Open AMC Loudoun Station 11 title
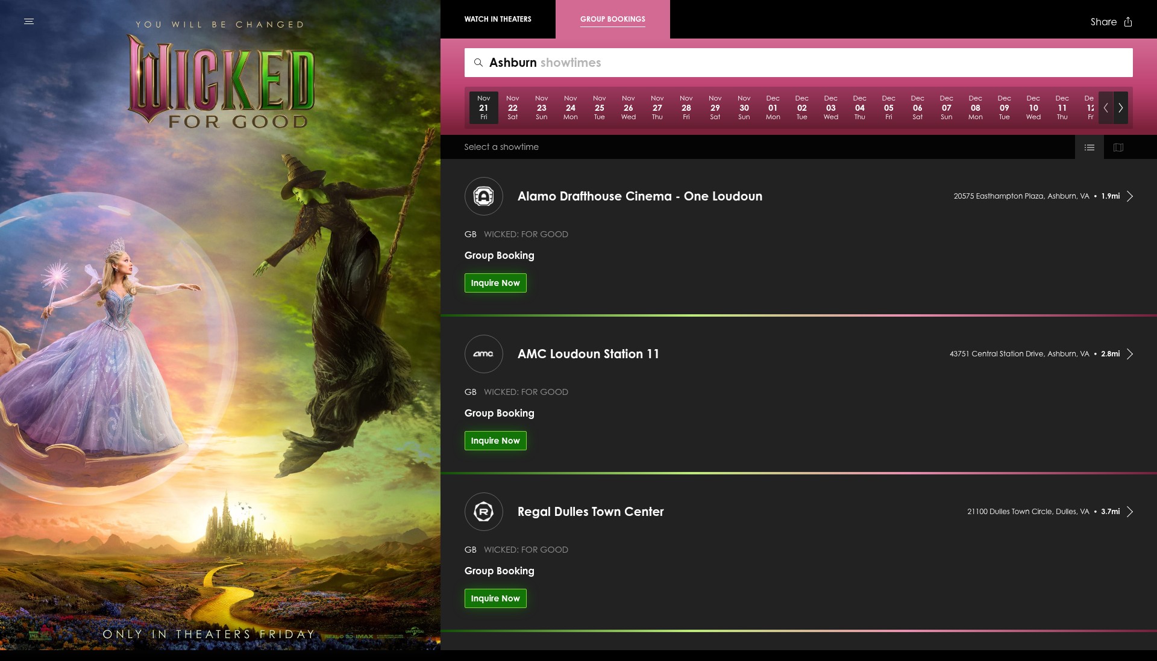The width and height of the screenshot is (1157, 661). click(x=588, y=354)
